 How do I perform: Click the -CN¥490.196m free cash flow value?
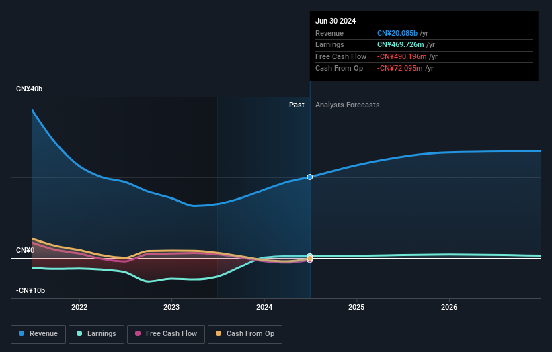[x=401, y=56]
